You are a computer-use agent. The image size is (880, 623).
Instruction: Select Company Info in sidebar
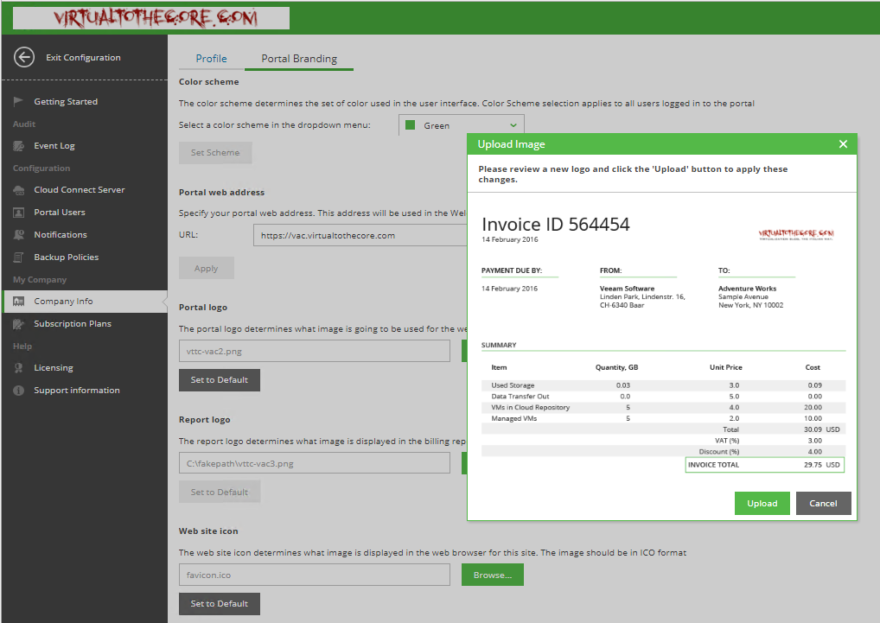coord(86,302)
